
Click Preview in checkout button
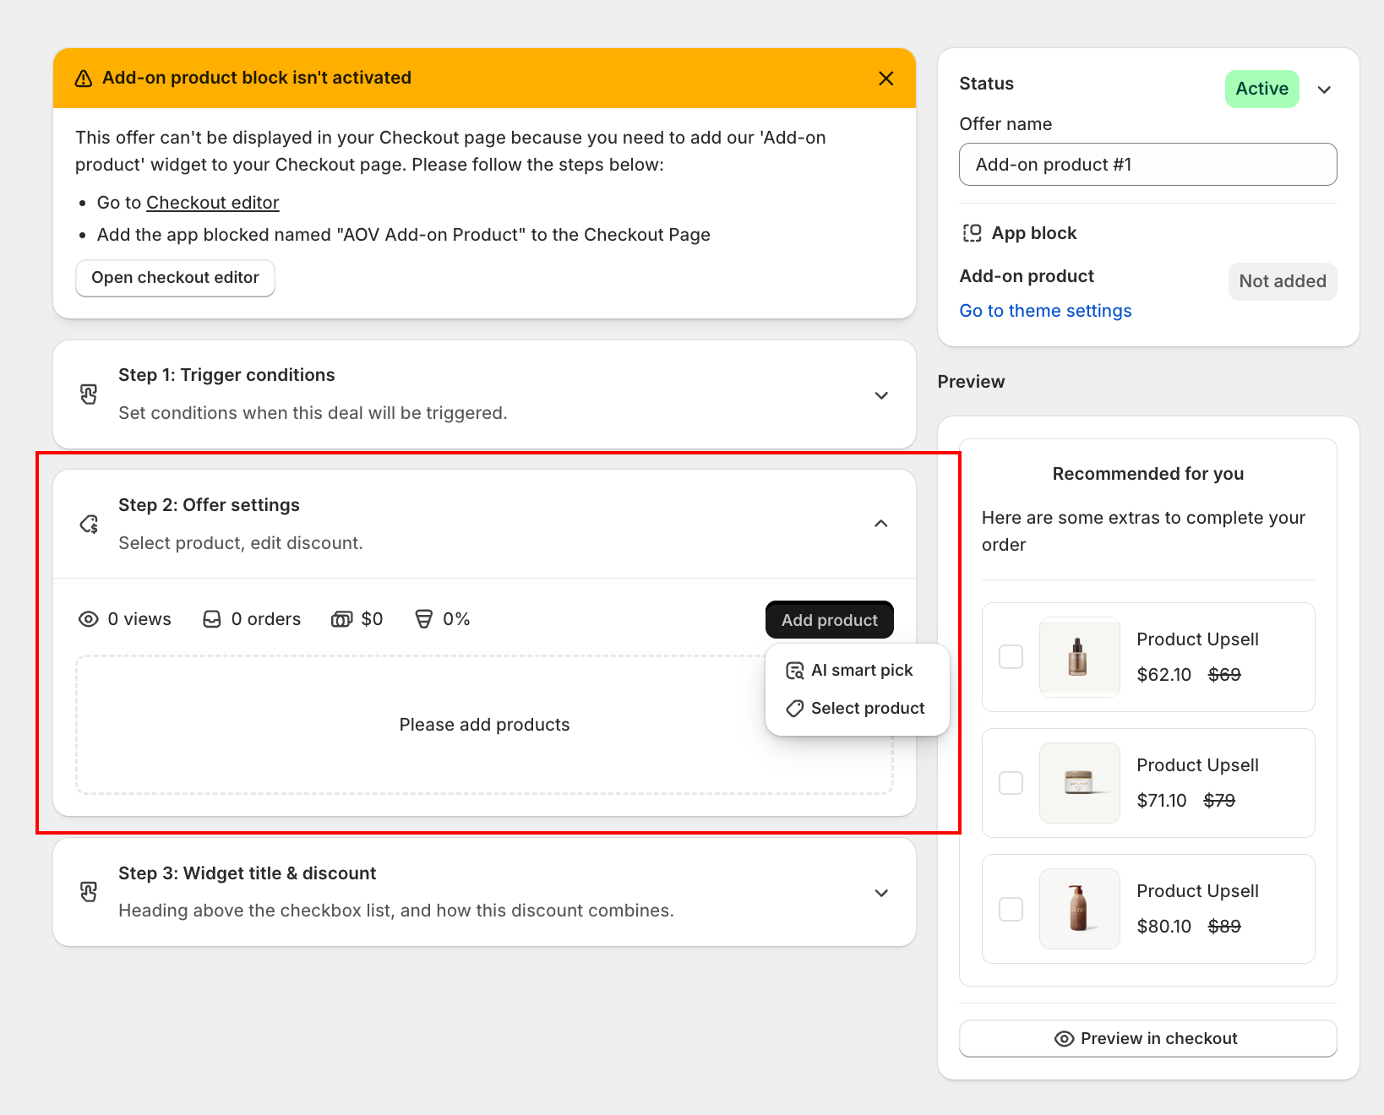coord(1148,1039)
